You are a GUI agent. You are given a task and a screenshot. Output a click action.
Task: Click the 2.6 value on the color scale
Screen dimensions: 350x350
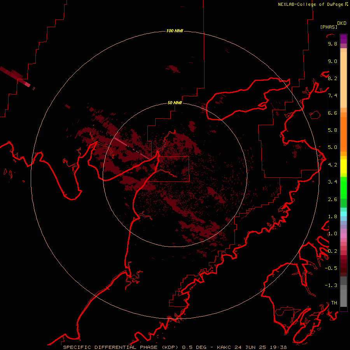pyautogui.click(x=332, y=199)
